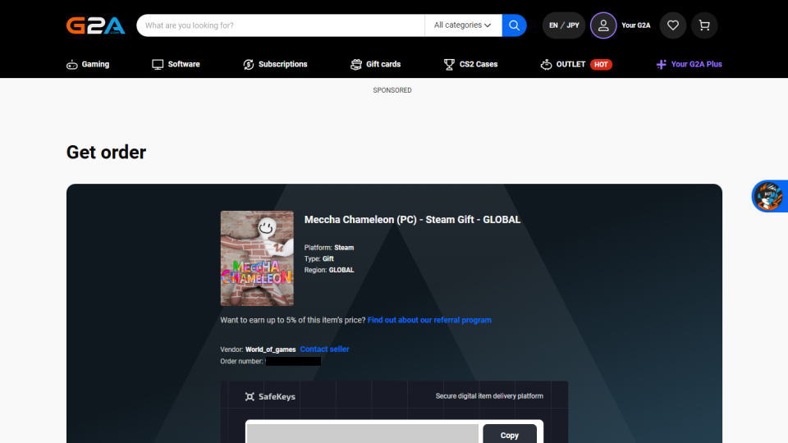
Task: Click the SPONSORED label
Action: pos(392,90)
